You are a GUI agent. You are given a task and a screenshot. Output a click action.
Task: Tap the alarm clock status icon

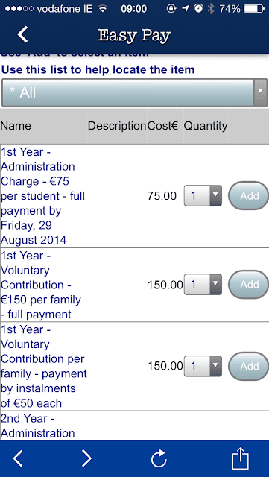[198, 9]
